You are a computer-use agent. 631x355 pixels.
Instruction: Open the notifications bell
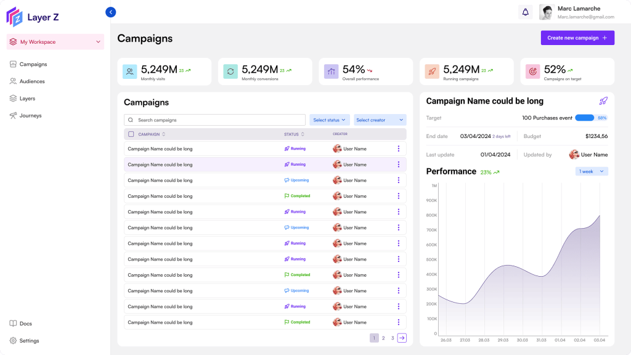click(x=525, y=12)
